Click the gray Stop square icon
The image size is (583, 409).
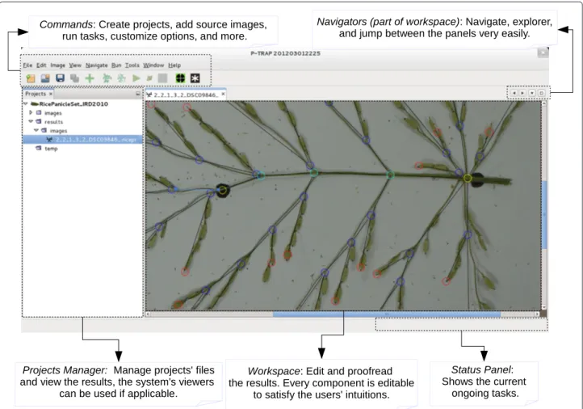click(162, 78)
